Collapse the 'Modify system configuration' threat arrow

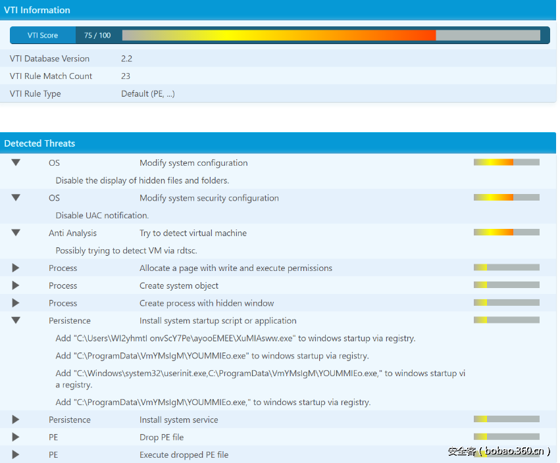(16, 162)
